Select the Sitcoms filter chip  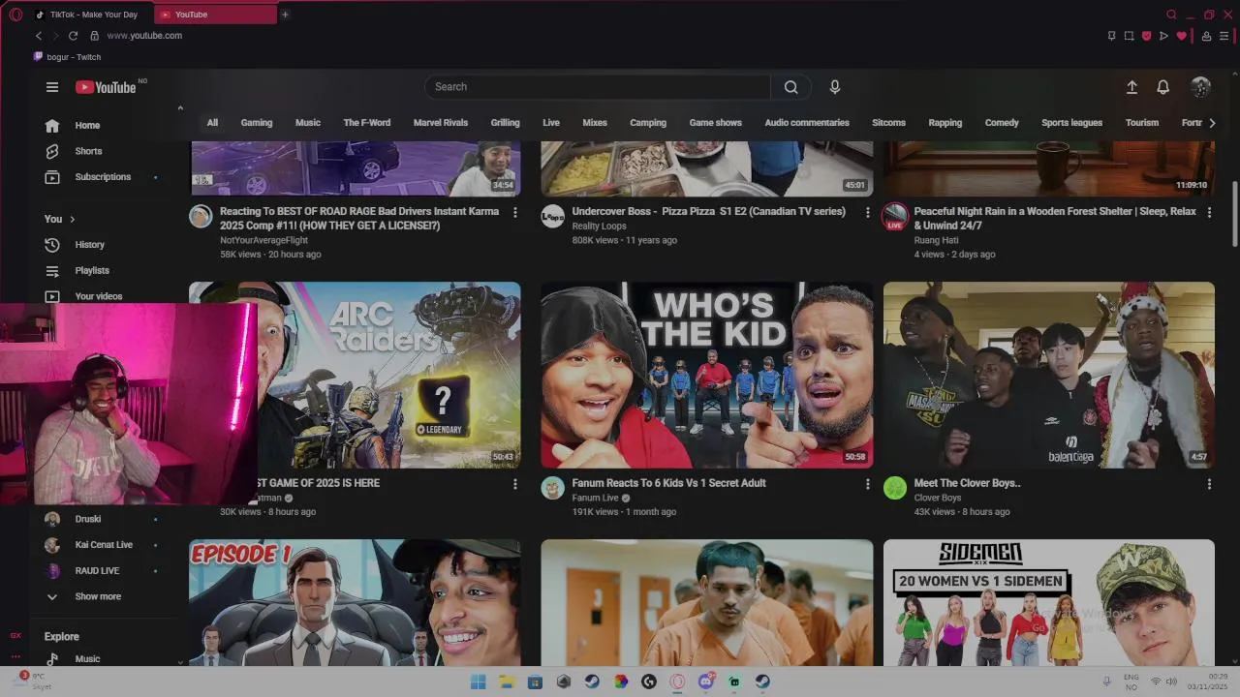point(888,123)
